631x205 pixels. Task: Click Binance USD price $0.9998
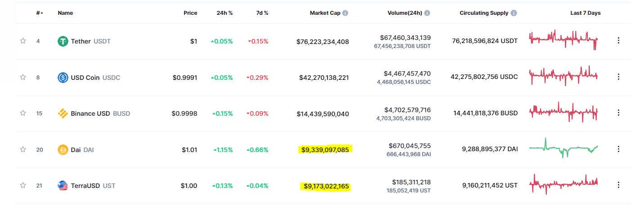[x=185, y=113]
